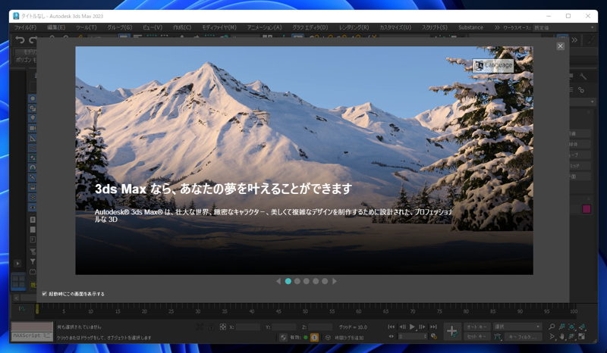Jump to the third welcome slide dot
The width and height of the screenshot is (607, 353).
tap(307, 281)
